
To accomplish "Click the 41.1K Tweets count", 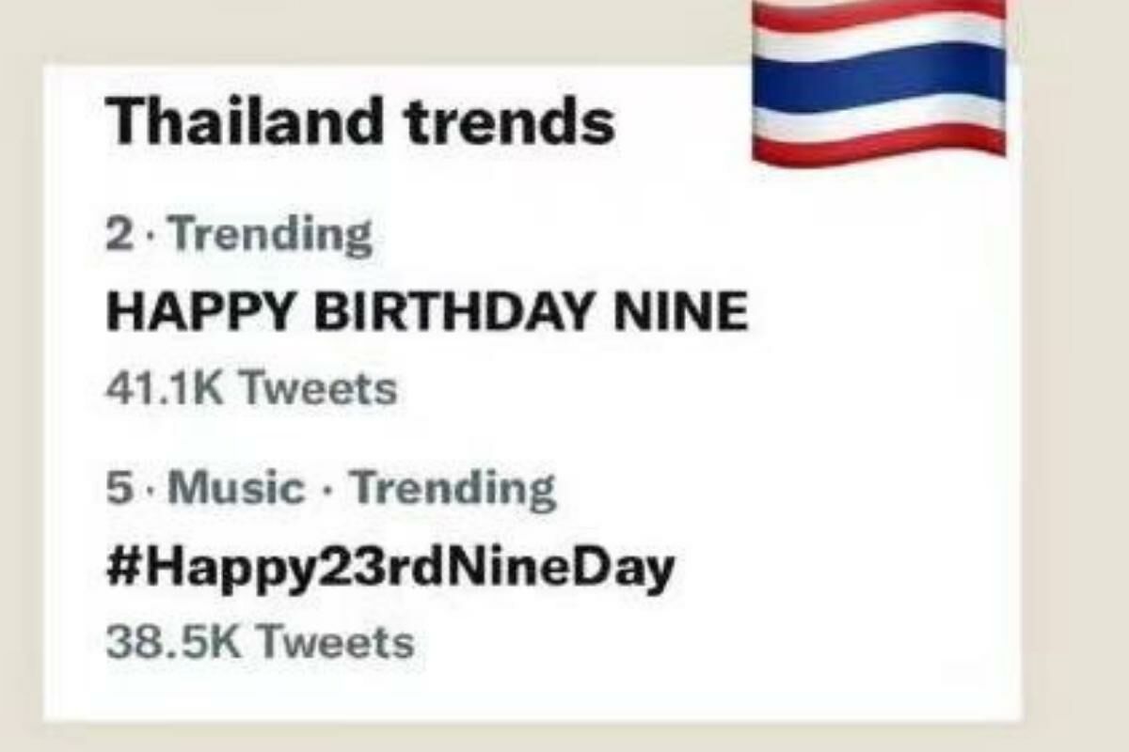I will [251, 387].
